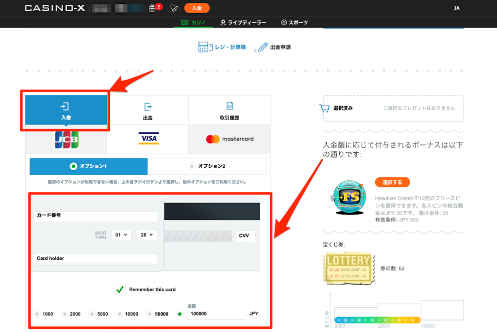This screenshot has width=497, height=332.
Task: Click the shopping cart 選択済み icon
Action: tap(324, 108)
